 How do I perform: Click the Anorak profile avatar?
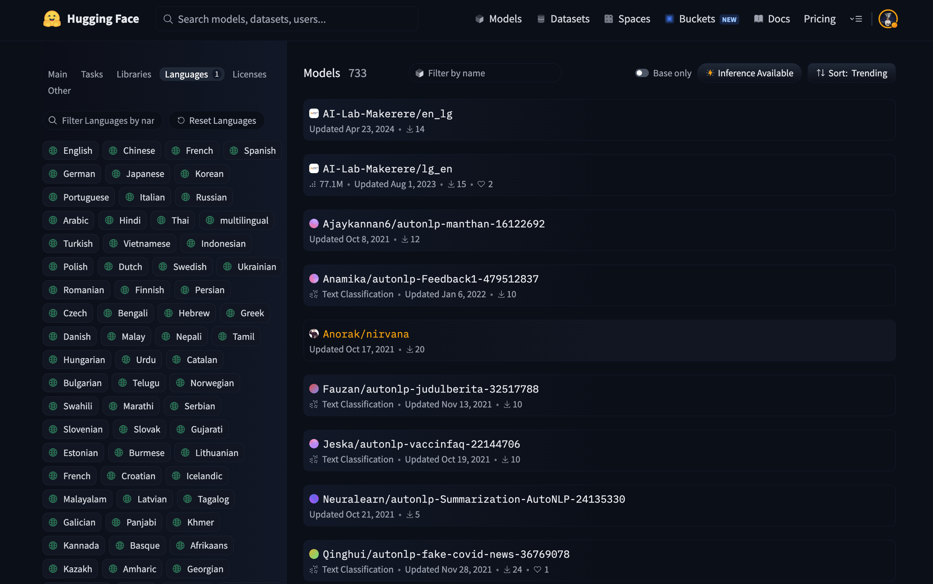pos(314,333)
